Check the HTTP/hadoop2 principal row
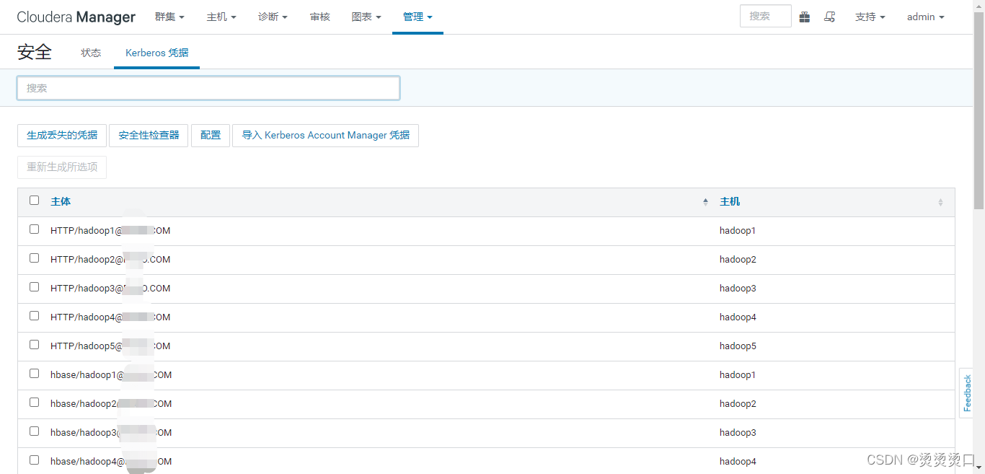The width and height of the screenshot is (985, 474). pos(35,258)
